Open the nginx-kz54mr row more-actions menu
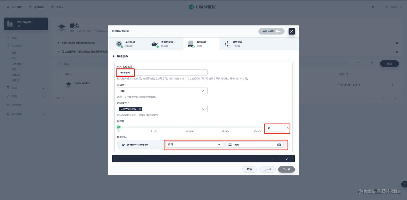This screenshot has width=407, height=200. pos(392,85)
